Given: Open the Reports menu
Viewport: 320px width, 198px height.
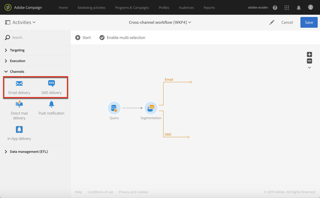Looking at the screenshot, I should (209, 8).
